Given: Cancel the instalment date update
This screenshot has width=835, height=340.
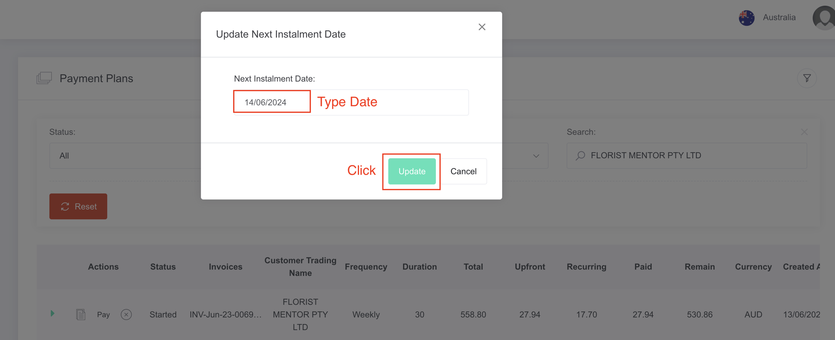Looking at the screenshot, I should coord(463,171).
